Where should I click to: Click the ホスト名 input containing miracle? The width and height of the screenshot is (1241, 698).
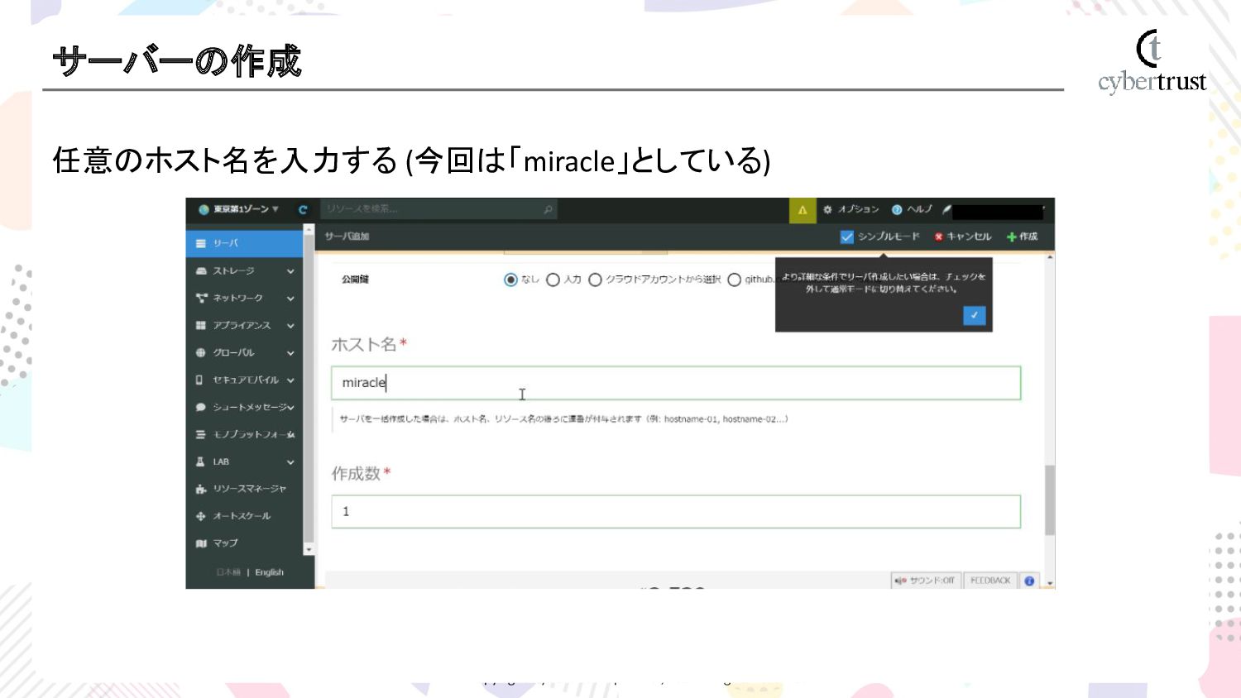coord(676,383)
